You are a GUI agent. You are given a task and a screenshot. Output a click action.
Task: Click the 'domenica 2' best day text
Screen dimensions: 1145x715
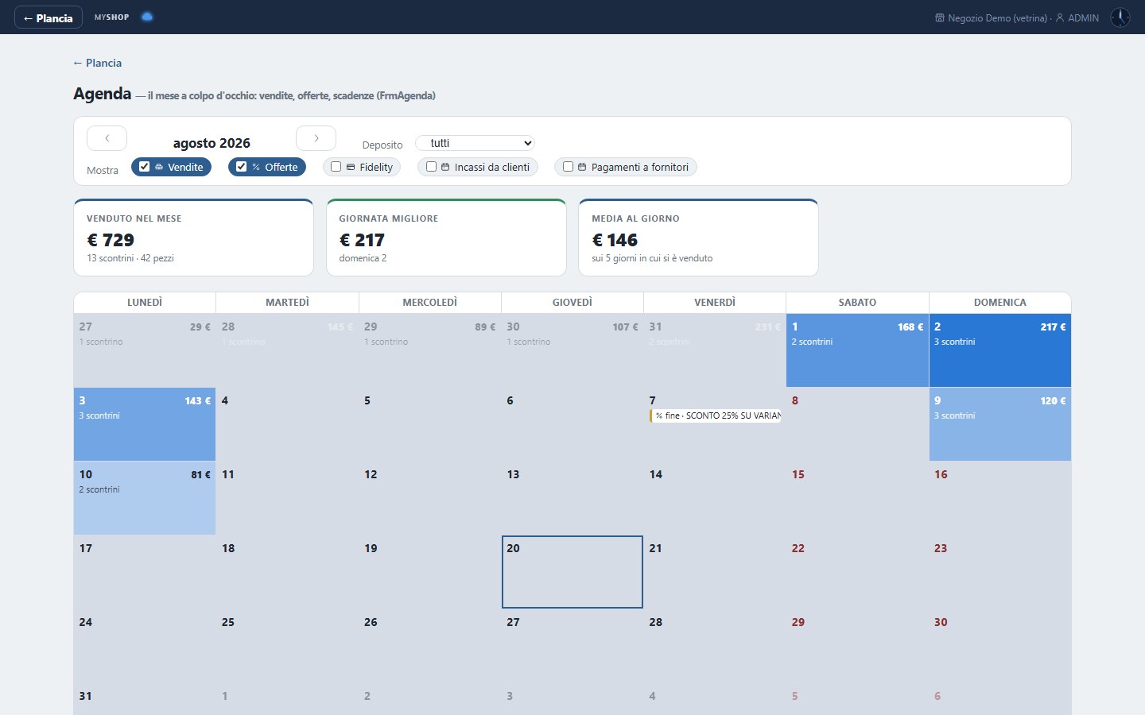click(x=363, y=258)
